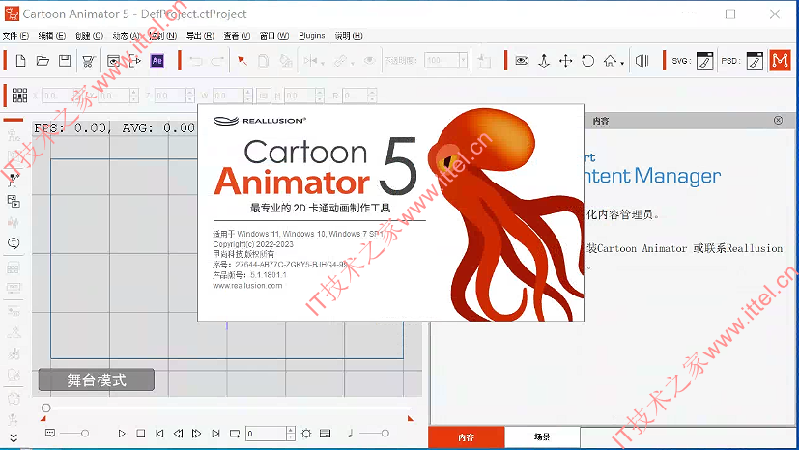Image resolution: width=799 pixels, height=450 pixels.
Task: Maximize the Cartoon Animator window
Action: click(730, 14)
